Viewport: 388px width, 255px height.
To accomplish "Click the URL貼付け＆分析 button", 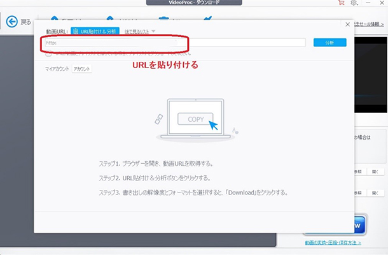I will pos(95,31).
